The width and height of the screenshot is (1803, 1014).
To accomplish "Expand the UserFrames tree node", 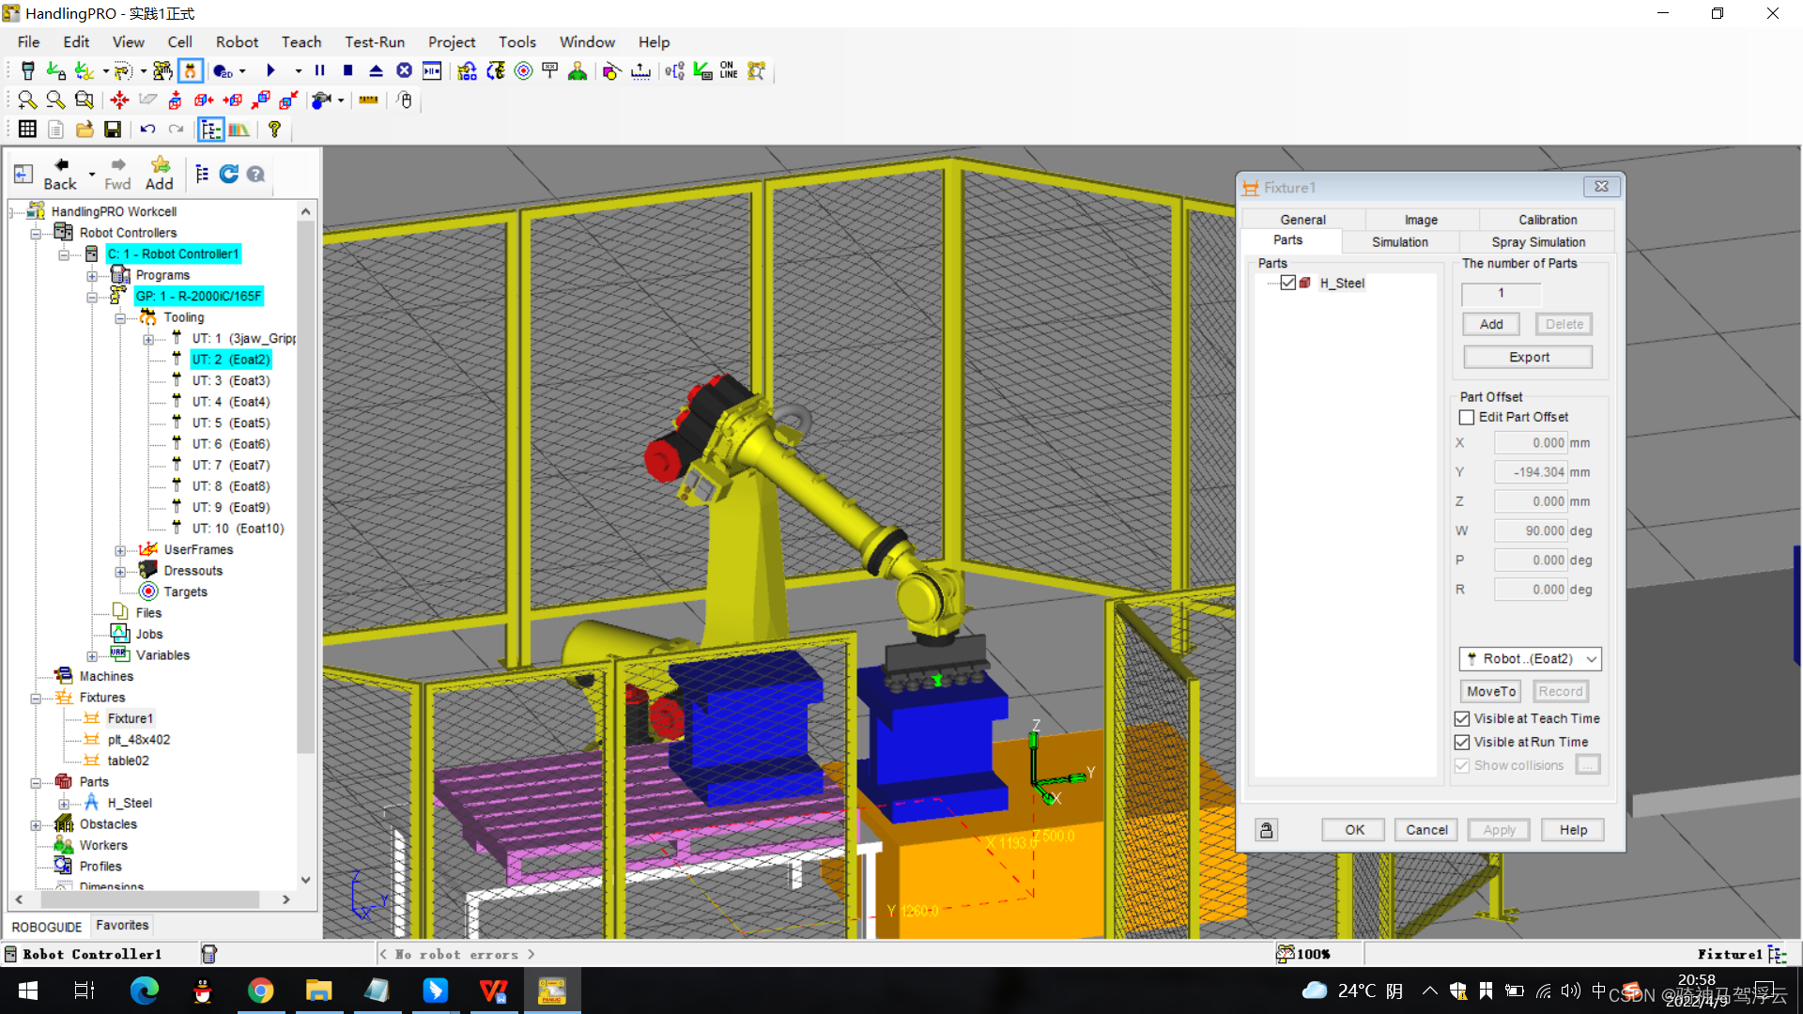I will [x=120, y=550].
